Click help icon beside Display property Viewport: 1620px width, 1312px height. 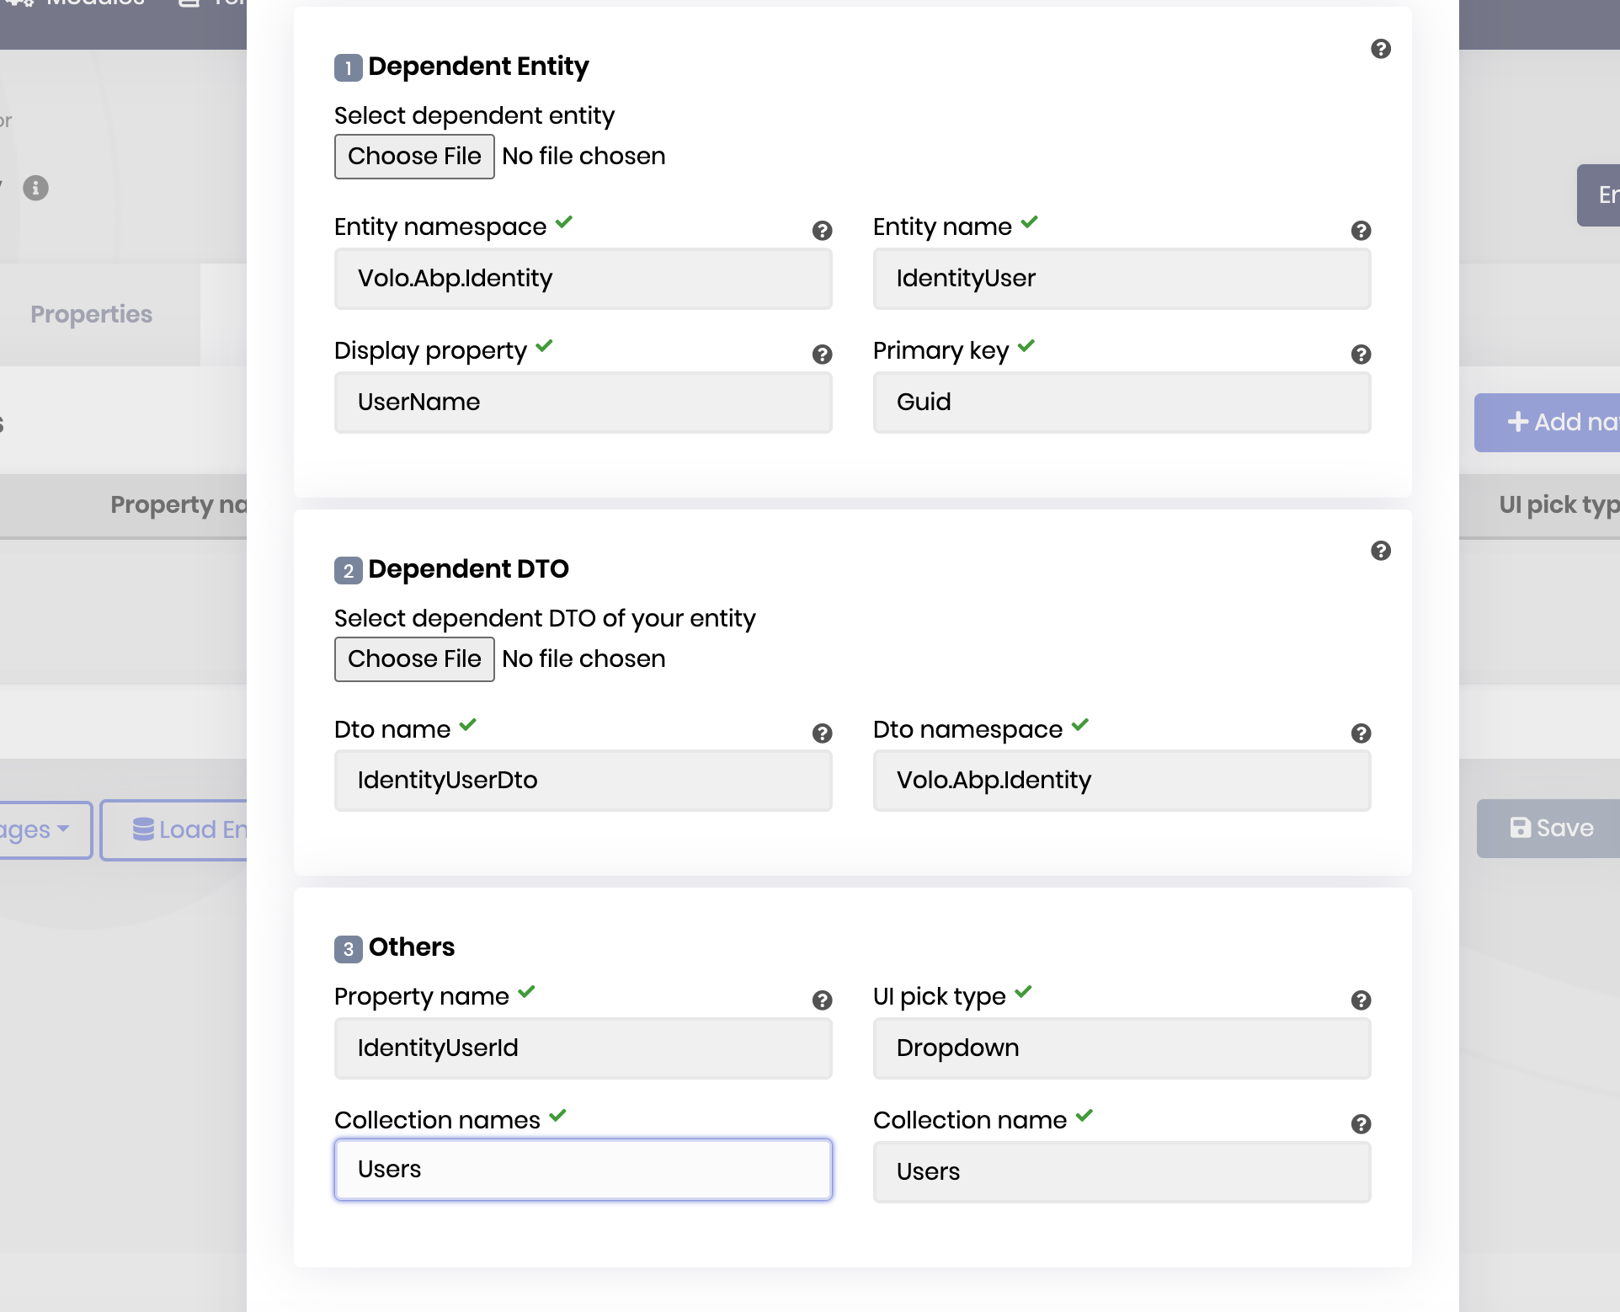823,355
